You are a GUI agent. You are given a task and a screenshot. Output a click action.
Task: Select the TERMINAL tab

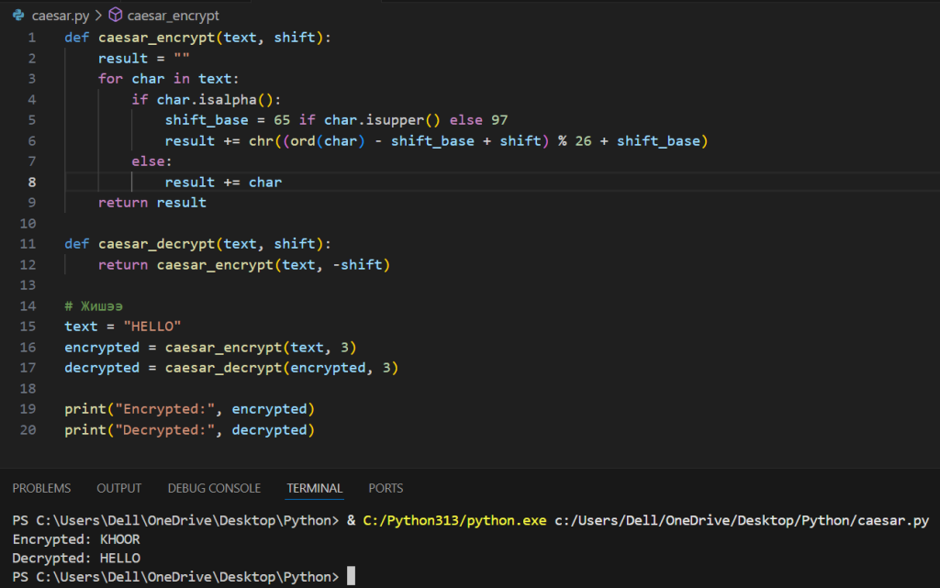tap(314, 488)
